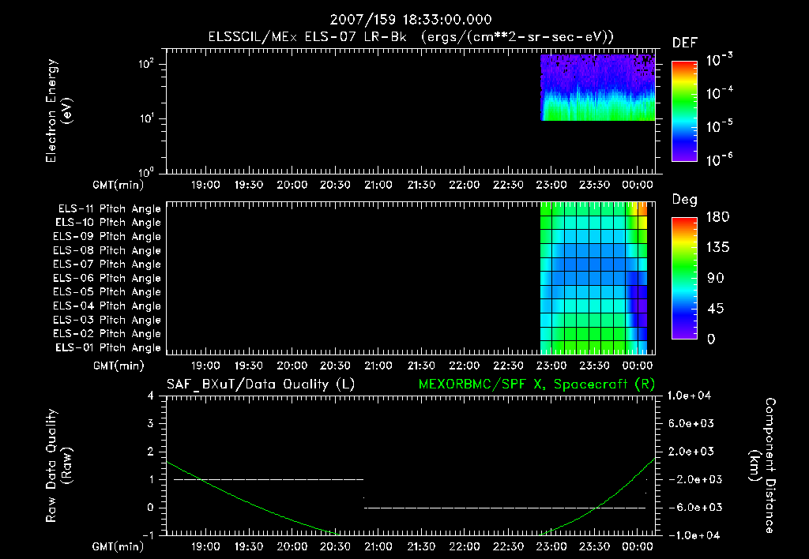The image size is (809, 559).
Task: Click the colored pitch angle grid data
Action: click(593, 278)
